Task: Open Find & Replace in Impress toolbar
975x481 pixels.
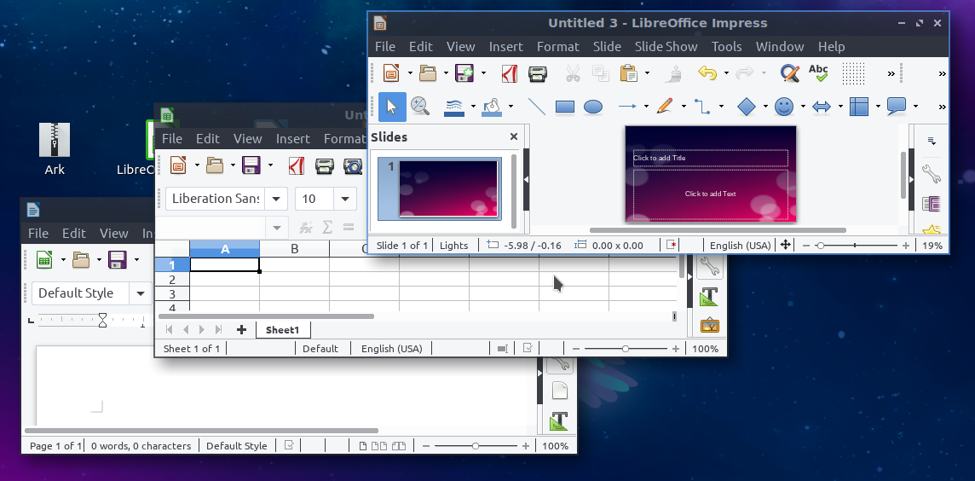Action: (x=790, y=73)
